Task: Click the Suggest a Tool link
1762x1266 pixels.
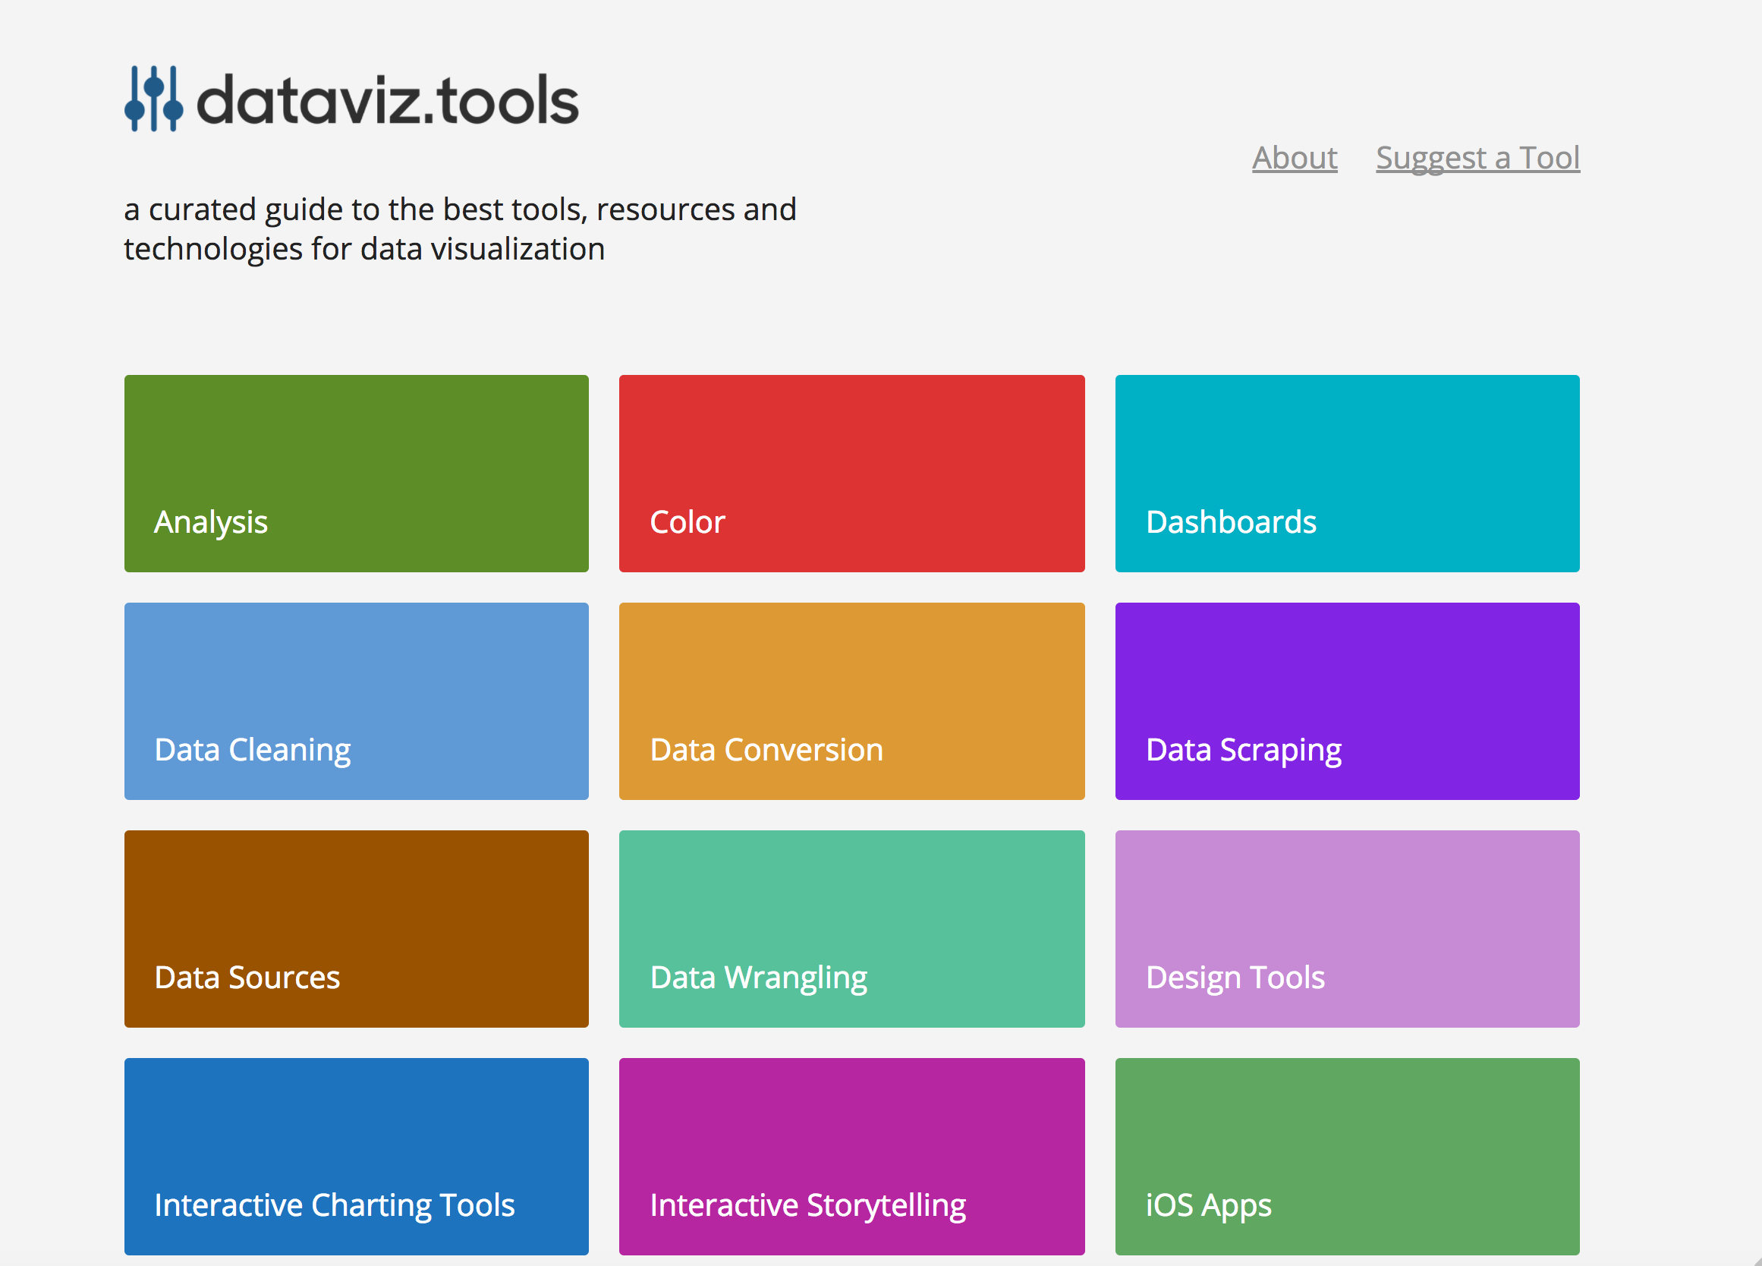Action: 1477,156
